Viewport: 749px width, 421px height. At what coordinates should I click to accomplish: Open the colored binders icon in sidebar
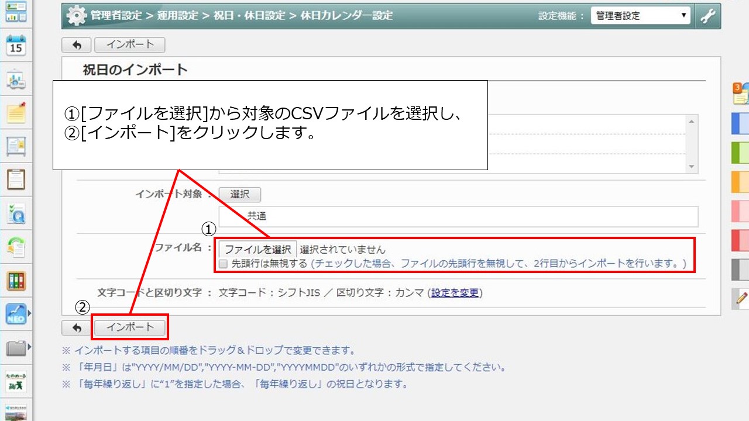click(x=16, y=281)
